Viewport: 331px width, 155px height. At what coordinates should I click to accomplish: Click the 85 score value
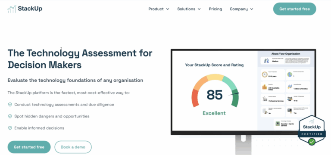[x=215, y=95]
